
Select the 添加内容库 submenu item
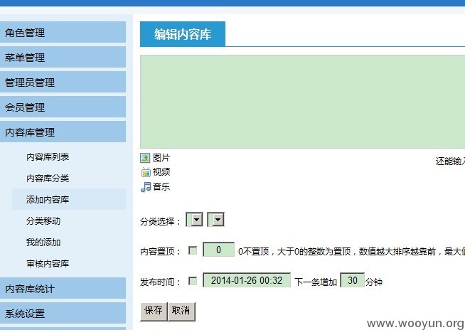[69, 199]
